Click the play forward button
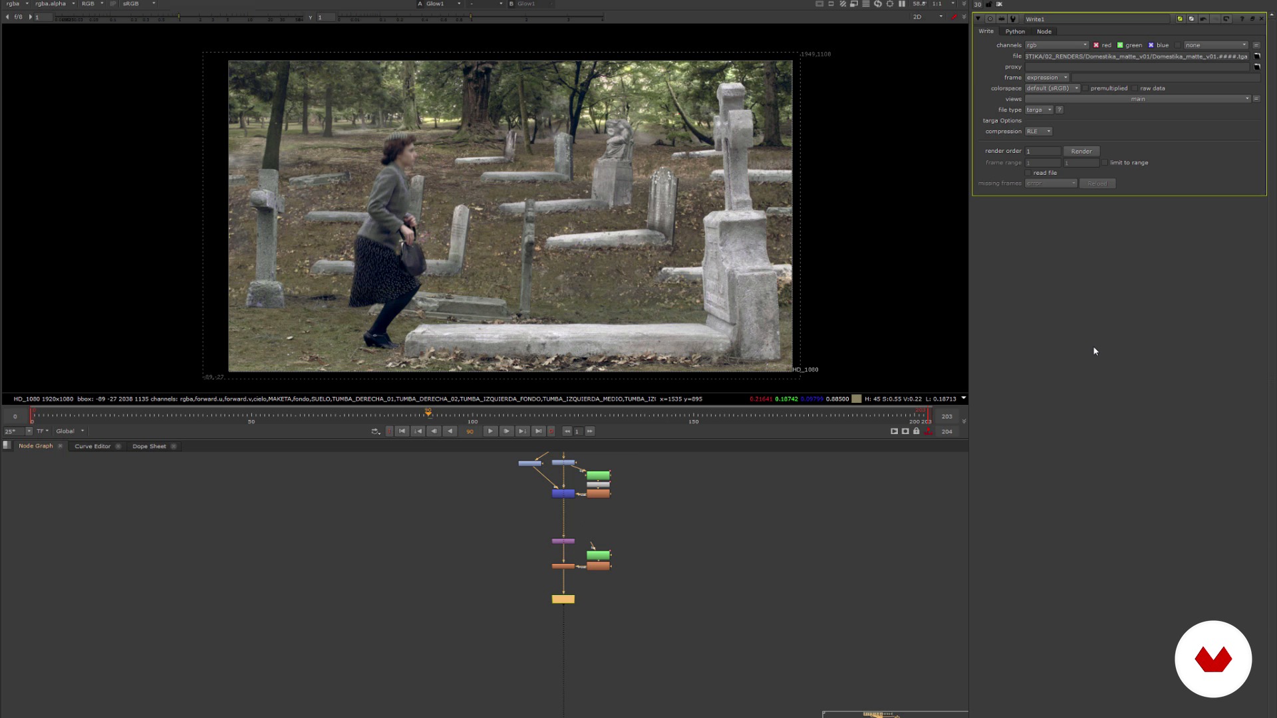The width and height of the screenshot is (1277, 718). coord(490,431)
